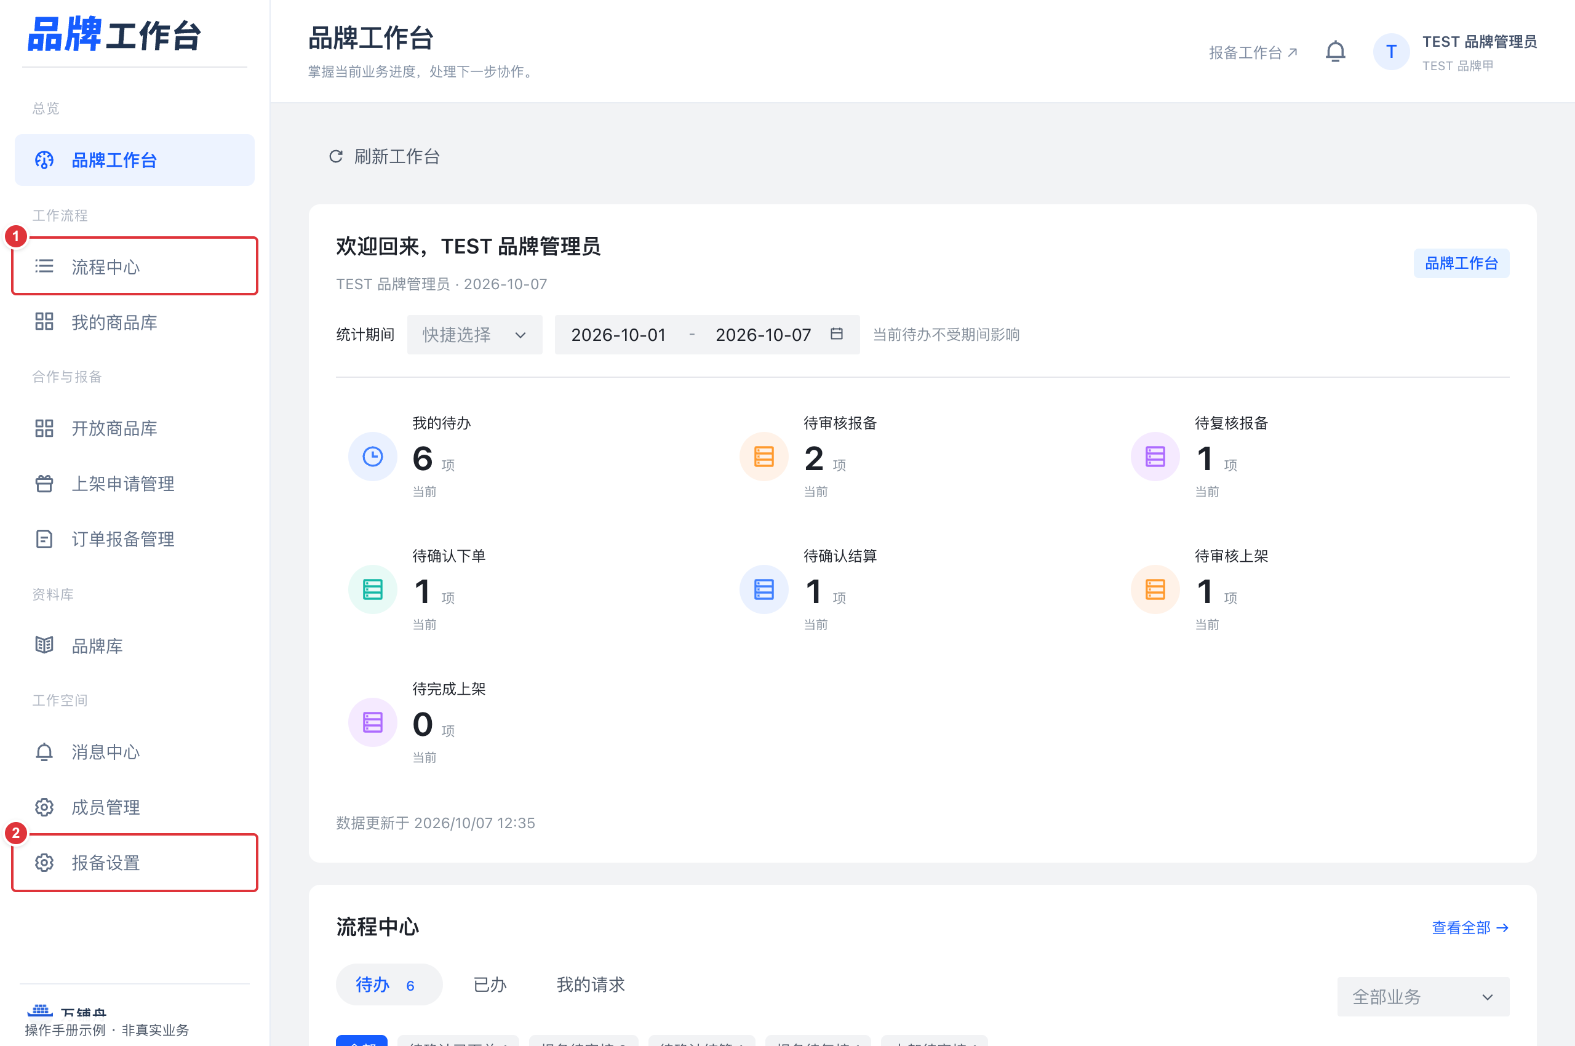Click the end date field 2026-10-07

pyautogui.click(x=763, y=335)
